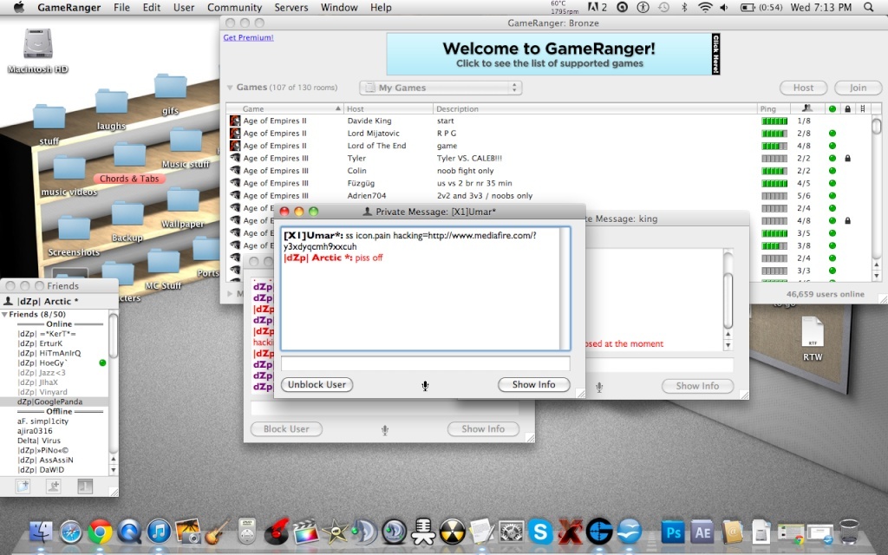Click the volume speaker icon in menu bar
Screen dimensions: 888x555
[x=724, y=7]
